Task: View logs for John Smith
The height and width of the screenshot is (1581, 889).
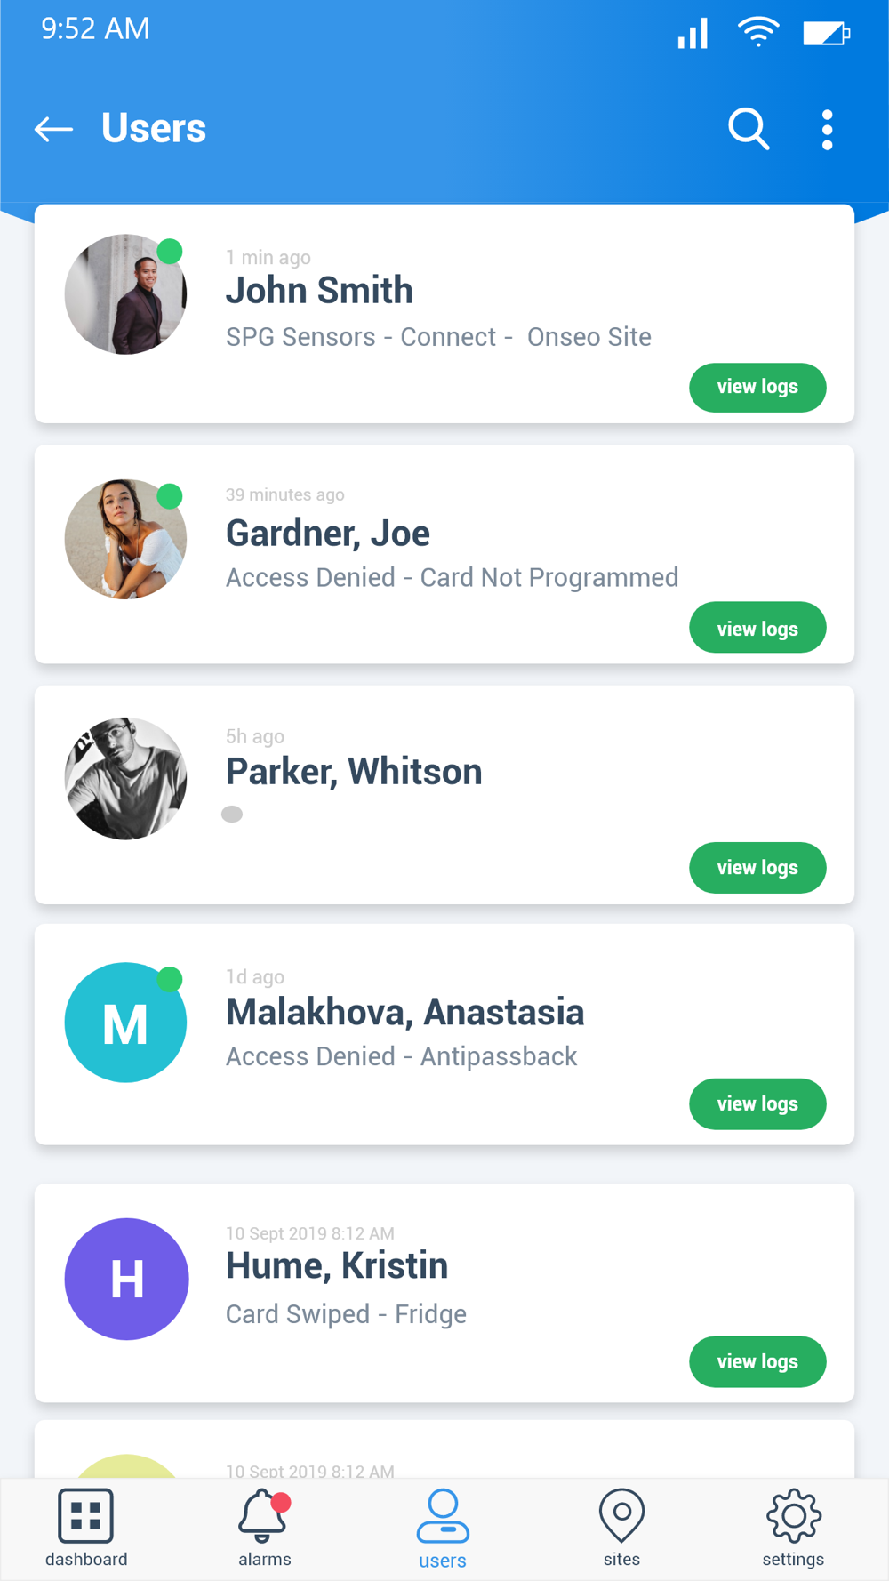Action: [757, 388]
